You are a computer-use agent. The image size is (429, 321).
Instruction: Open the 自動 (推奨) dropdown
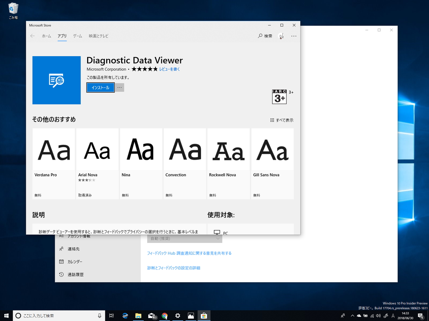184,238
